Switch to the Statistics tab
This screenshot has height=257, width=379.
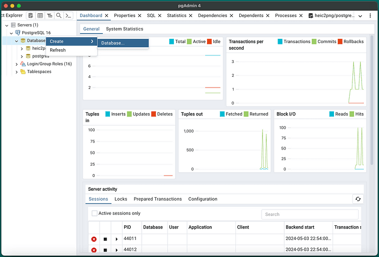(176, 16)
